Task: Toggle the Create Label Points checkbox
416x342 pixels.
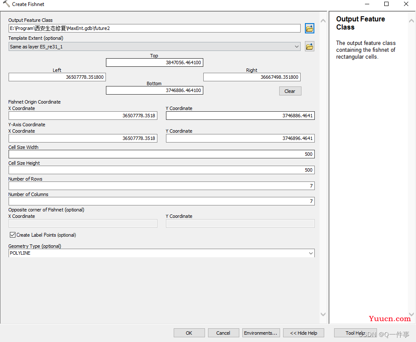Action: (12, 235)
